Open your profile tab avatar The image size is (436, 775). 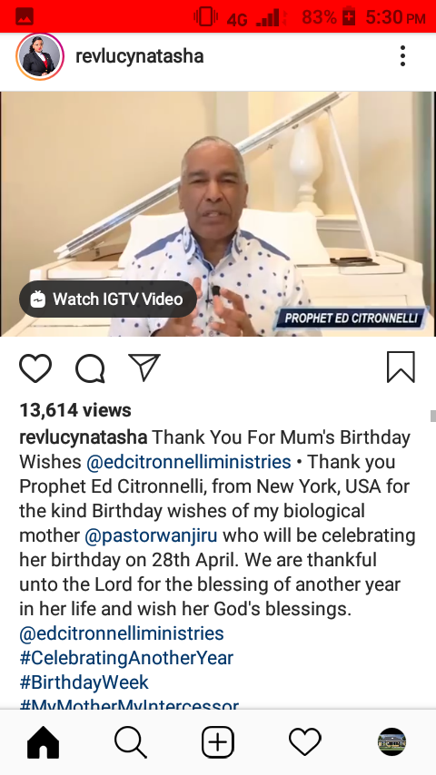[392, 742]
